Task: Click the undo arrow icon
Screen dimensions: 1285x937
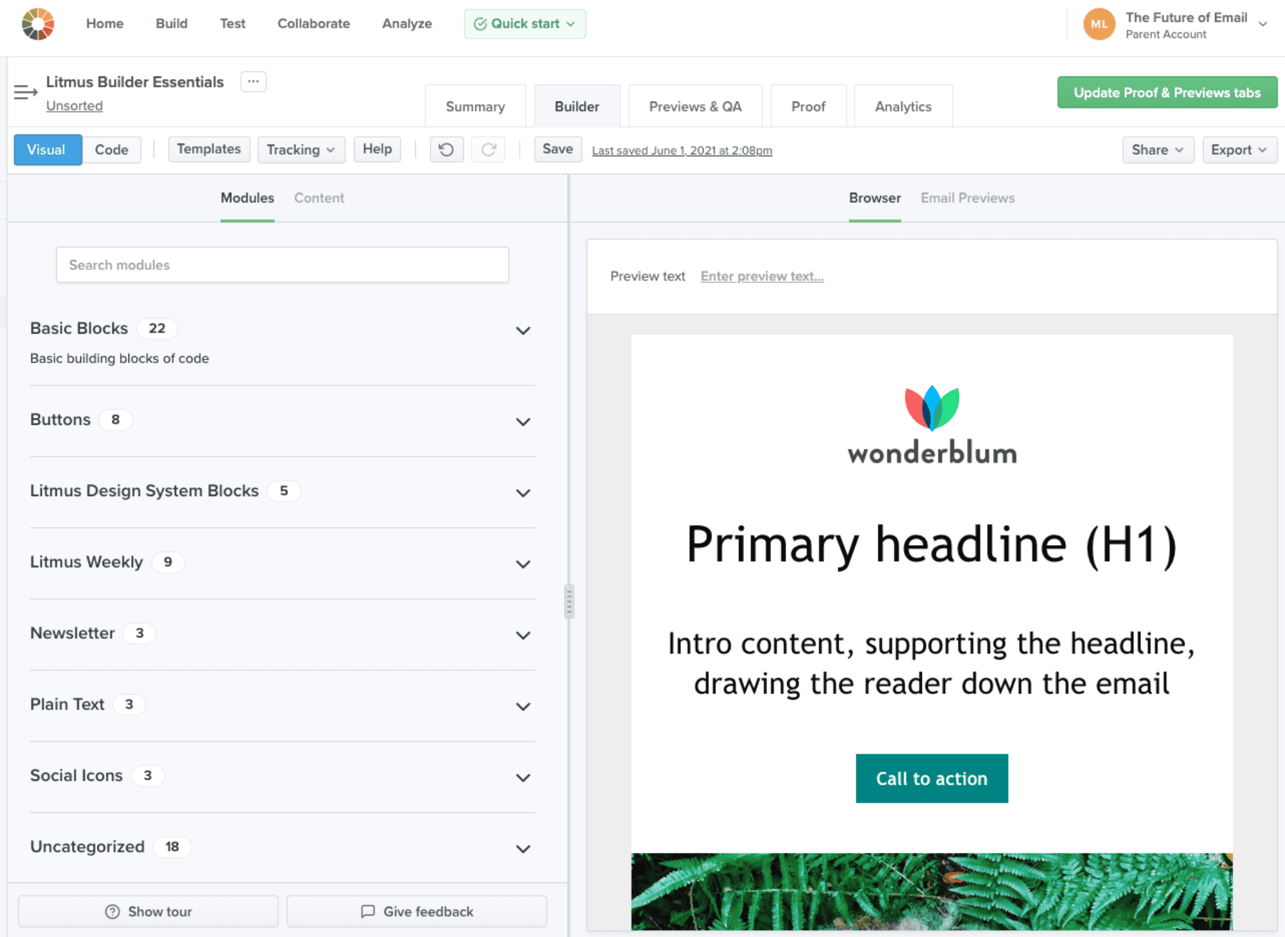Action: [446, 150]
